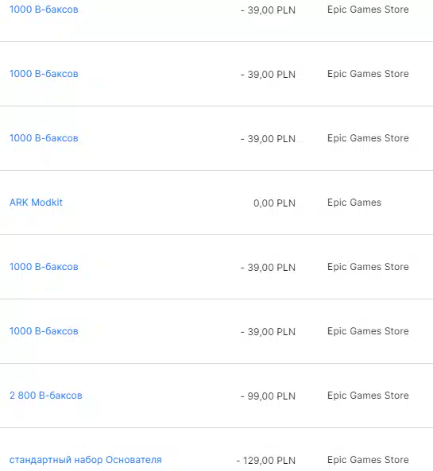The height and width of the screenshot is (471, 433).
Task: Click Epic Games Store in the row above 2 800 В-баксов
Action: (368, 331)
